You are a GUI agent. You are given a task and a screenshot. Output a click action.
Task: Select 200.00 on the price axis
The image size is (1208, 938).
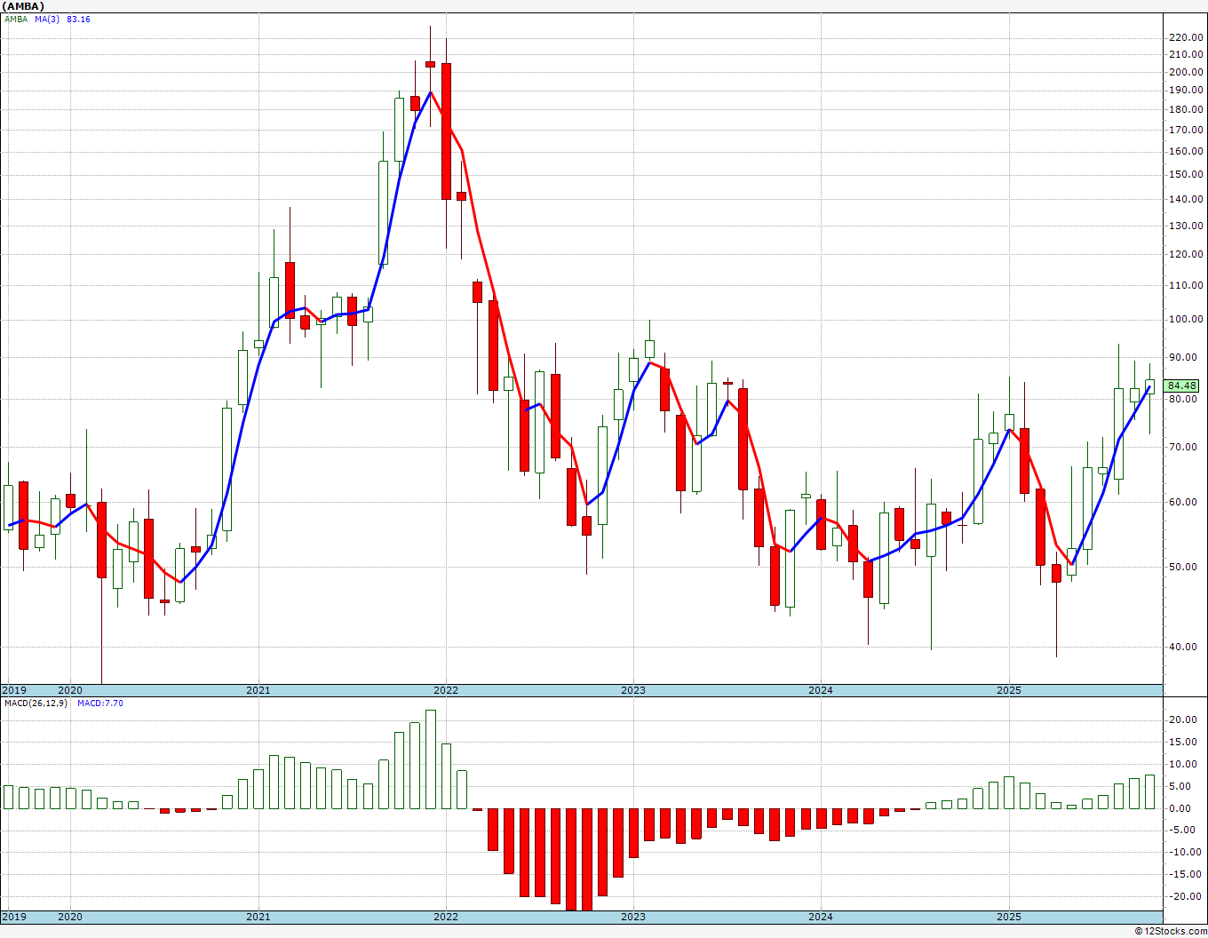tap(1187, 72)
